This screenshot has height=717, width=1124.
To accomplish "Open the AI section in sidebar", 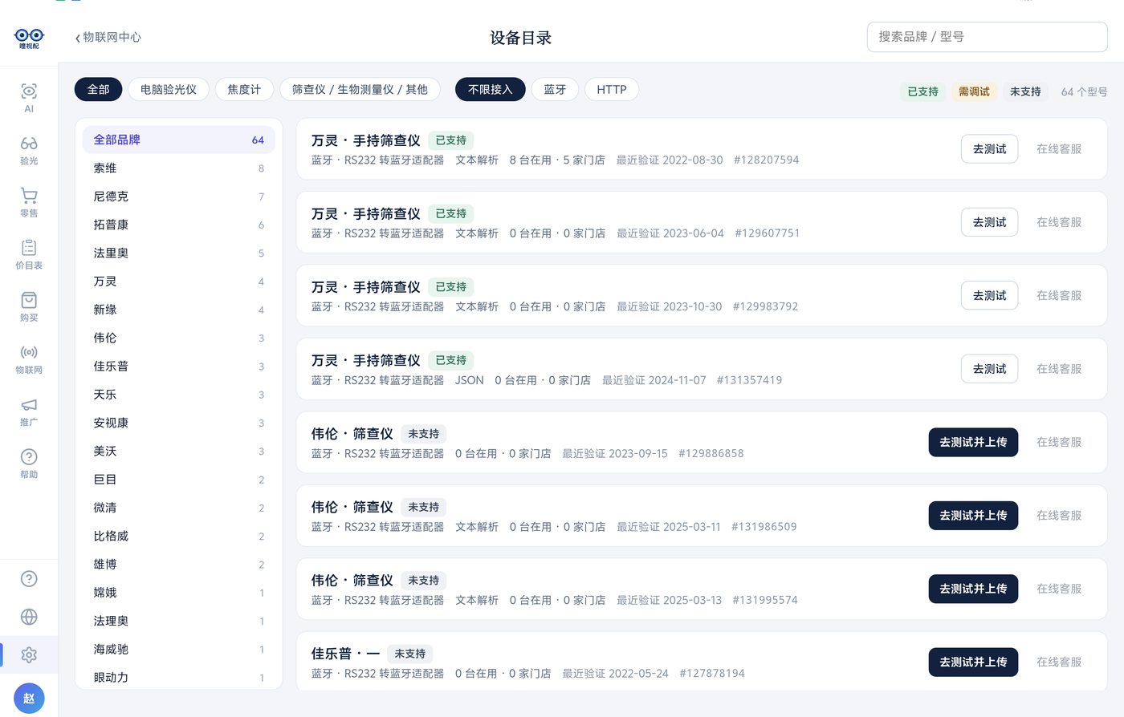I will coord(29,98).
